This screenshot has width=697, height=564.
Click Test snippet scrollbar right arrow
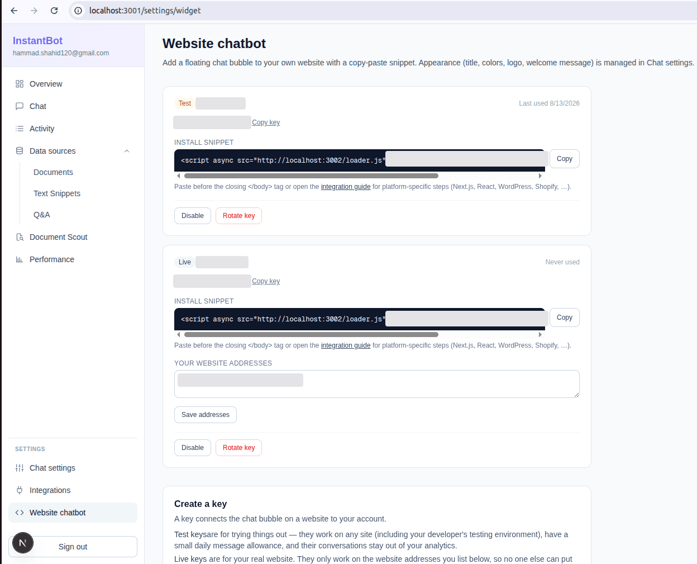pos(540,176)
